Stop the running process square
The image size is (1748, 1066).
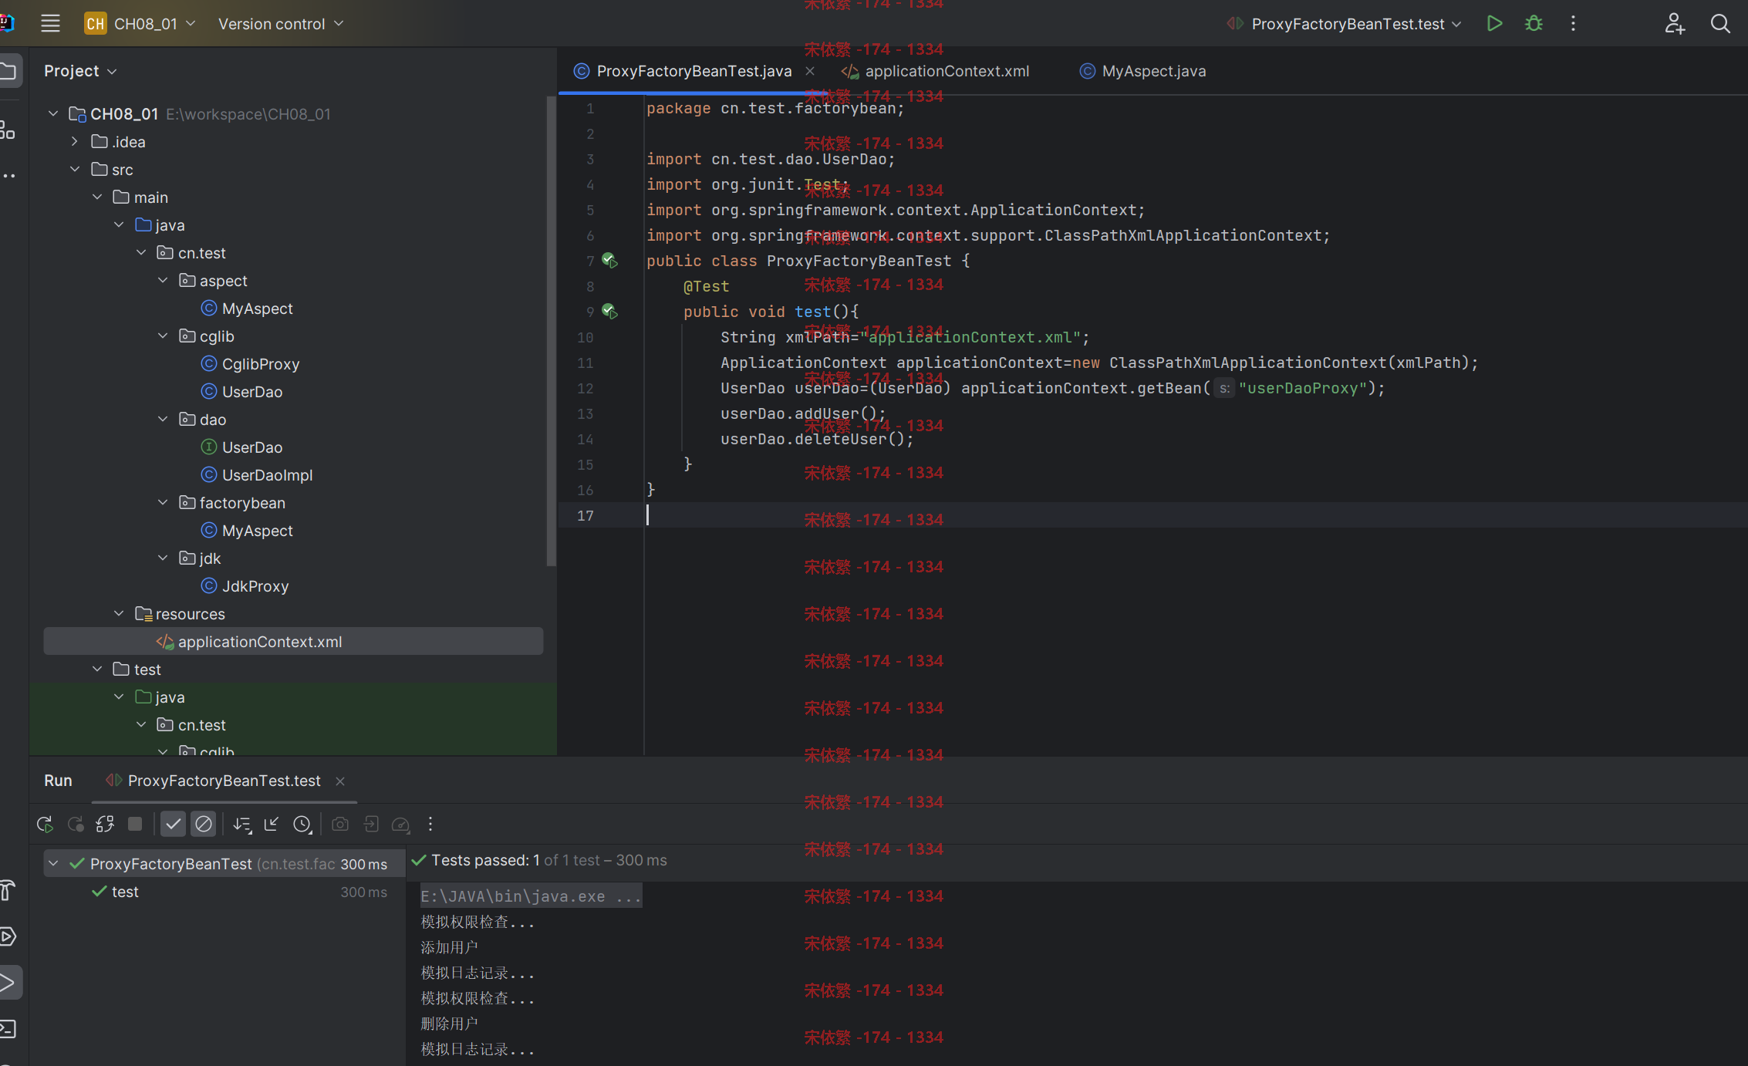[135, 824]
